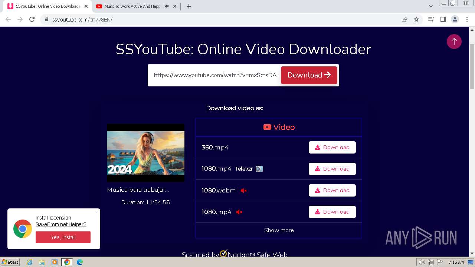Click the Duration: 11:54:56 text
The image size is (475, 267).
(x=145, y=202)
